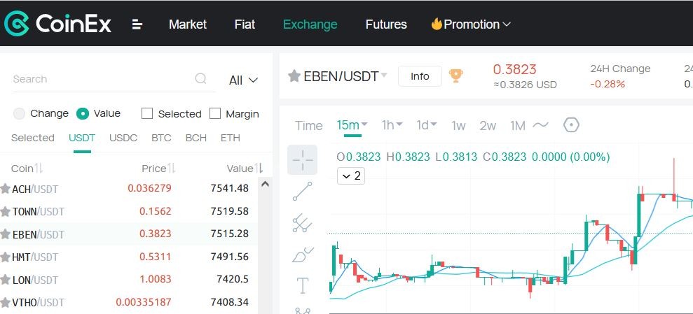Open the indicators wave icon
This screenshot has width=693, height=314.
pos(540,125)
